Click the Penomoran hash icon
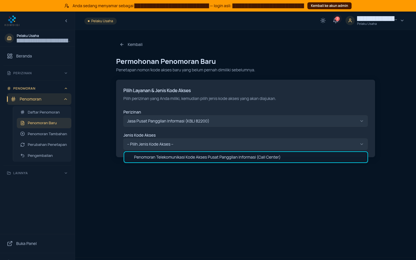Image resolution: width=416 pixels, height=260 pixels. pyautogui.click(x=13, y=99)
